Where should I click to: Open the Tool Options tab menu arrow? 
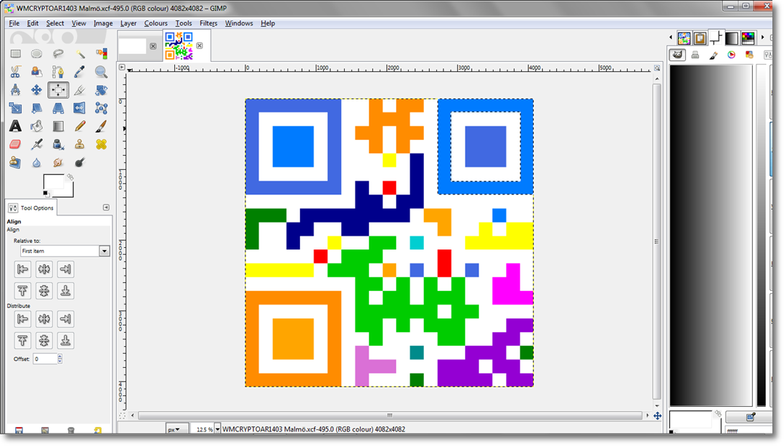106,207
